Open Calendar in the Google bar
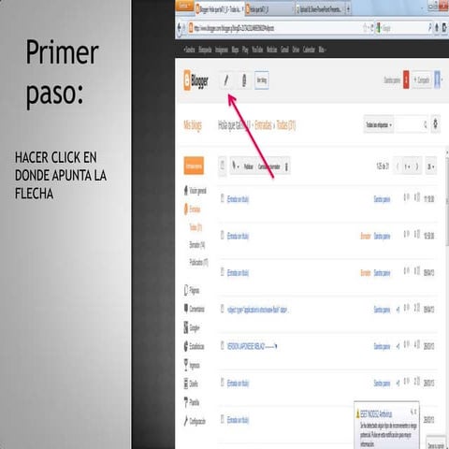Image resolution: width=449 pixels, height=449 pixels. 309,50
